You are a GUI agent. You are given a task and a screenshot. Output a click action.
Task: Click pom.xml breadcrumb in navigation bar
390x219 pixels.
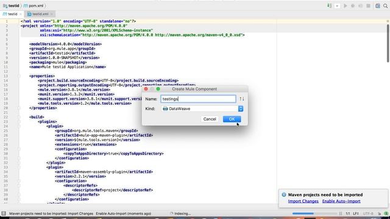click(x=34, y=5)
